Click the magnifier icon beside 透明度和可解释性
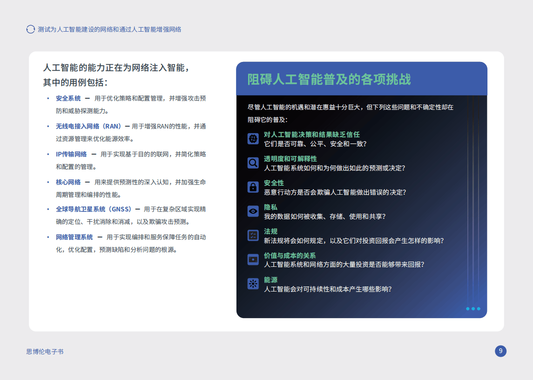The image size is (533, 380). tap(253, 163)
